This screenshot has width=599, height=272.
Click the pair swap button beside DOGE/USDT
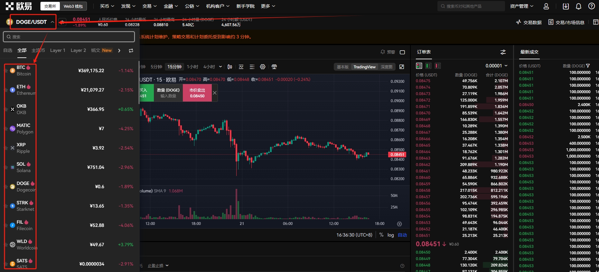click(62, 22)
